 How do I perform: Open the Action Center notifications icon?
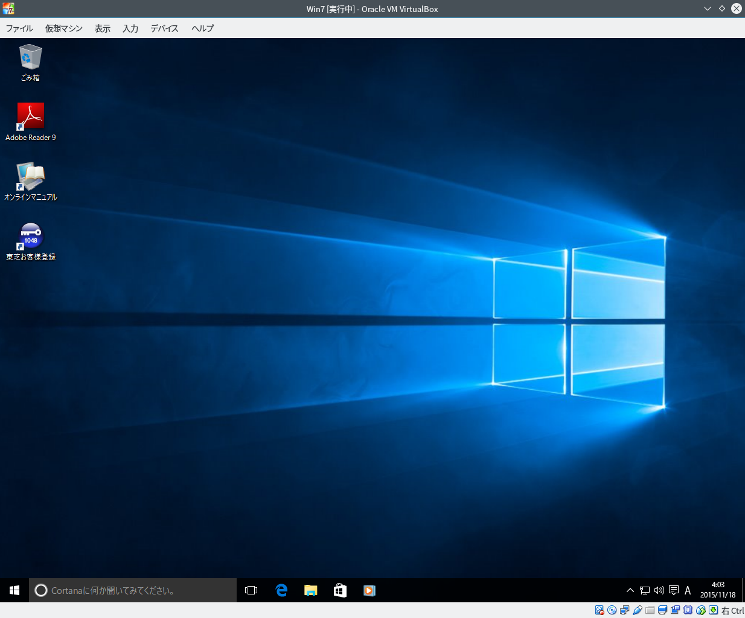(674, 590)
